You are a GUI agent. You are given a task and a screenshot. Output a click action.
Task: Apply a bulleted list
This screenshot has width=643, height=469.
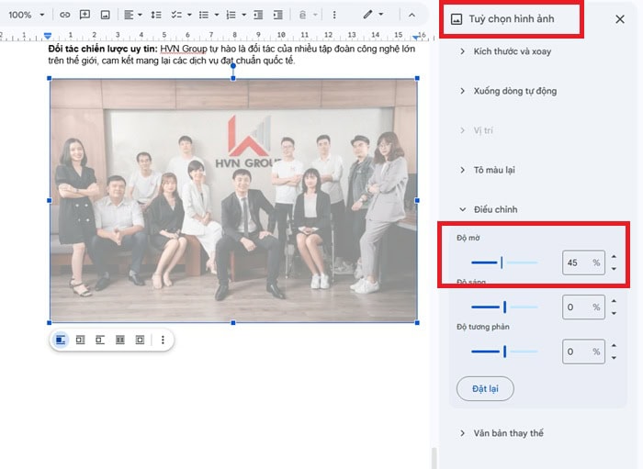point(204,16)
